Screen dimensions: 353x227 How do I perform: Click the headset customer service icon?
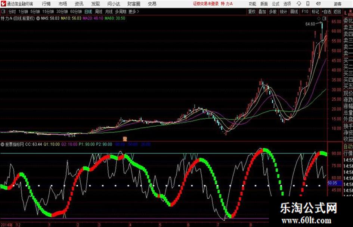click(x=299, y=4)
